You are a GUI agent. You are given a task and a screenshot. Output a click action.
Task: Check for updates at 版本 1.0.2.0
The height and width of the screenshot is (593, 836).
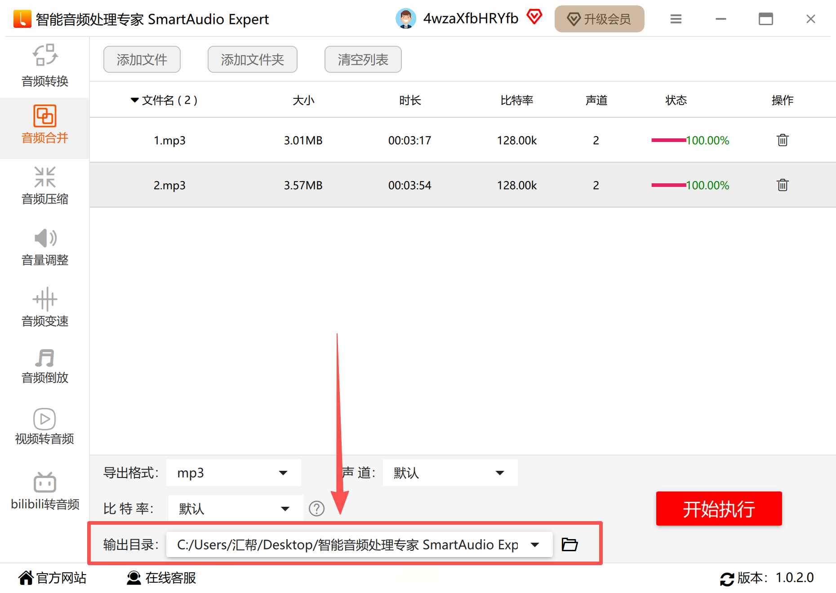pyautogui.click(x=767, y=578)
